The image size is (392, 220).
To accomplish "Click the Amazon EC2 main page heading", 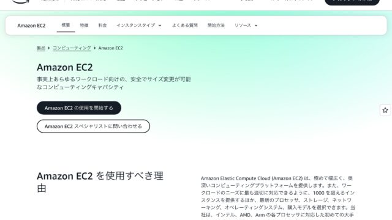I will pyautogui.click(x=65, y=67).
